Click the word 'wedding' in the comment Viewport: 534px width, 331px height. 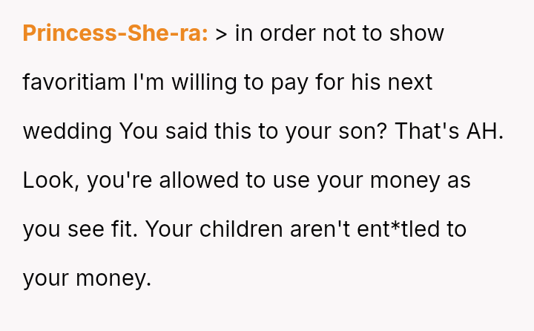67,131
